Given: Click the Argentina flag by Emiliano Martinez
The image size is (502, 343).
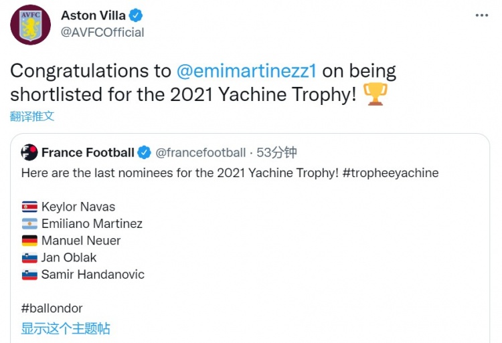Looking at the screenshot, I should 29,224.
